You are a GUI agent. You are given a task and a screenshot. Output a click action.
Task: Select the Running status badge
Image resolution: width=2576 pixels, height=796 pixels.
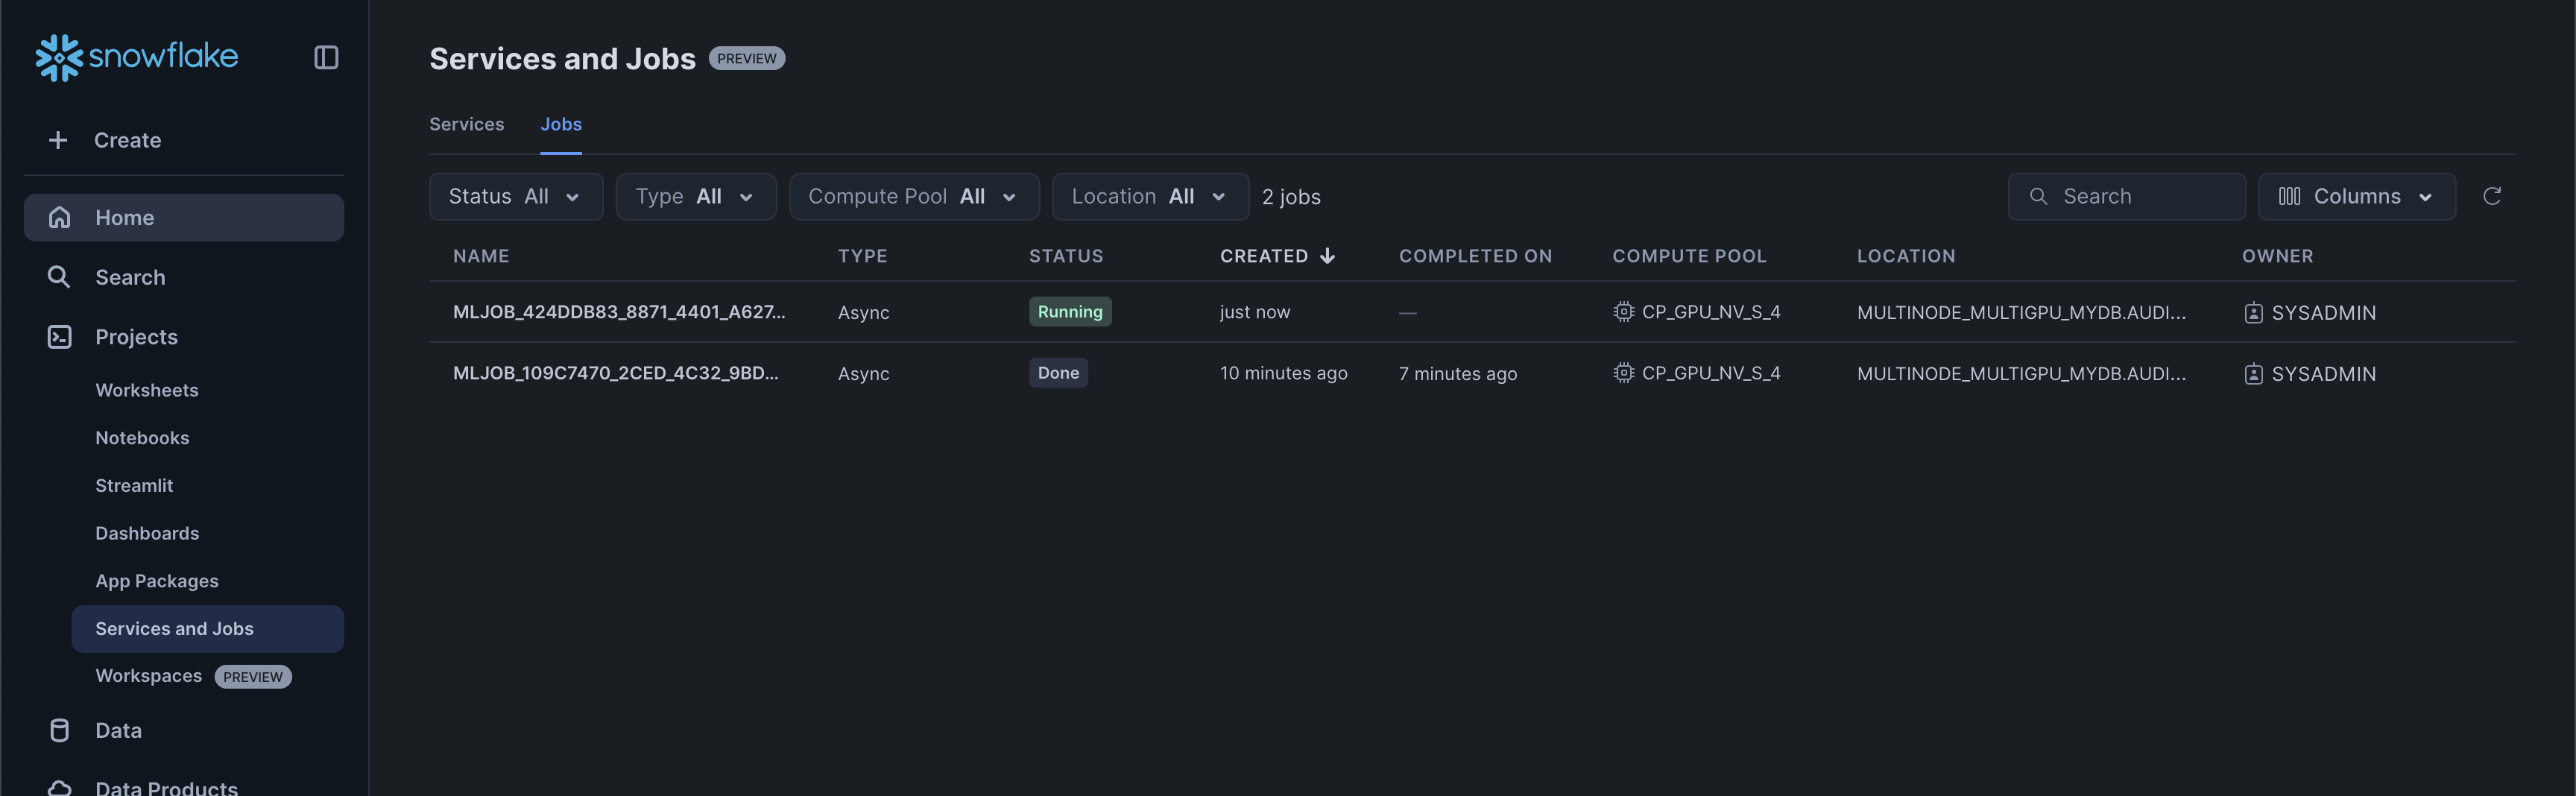click(x=1070, y=311)
